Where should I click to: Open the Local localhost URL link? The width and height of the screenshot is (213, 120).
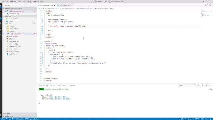pyautogui.click(x=58, y=97)
